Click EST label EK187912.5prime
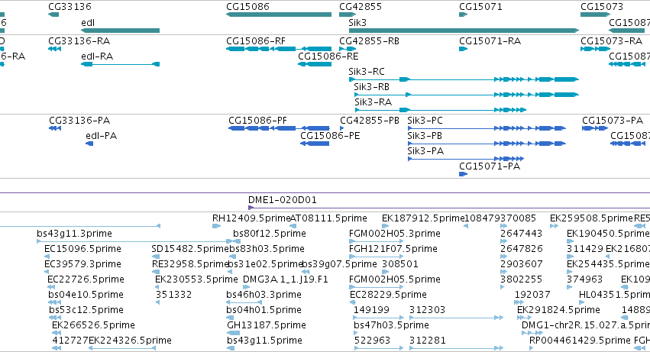 [x=423, y=218]
